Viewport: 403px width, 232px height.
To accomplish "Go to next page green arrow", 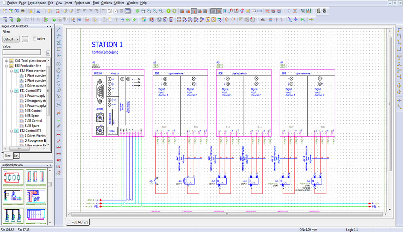I will click(x=174, y=11).
